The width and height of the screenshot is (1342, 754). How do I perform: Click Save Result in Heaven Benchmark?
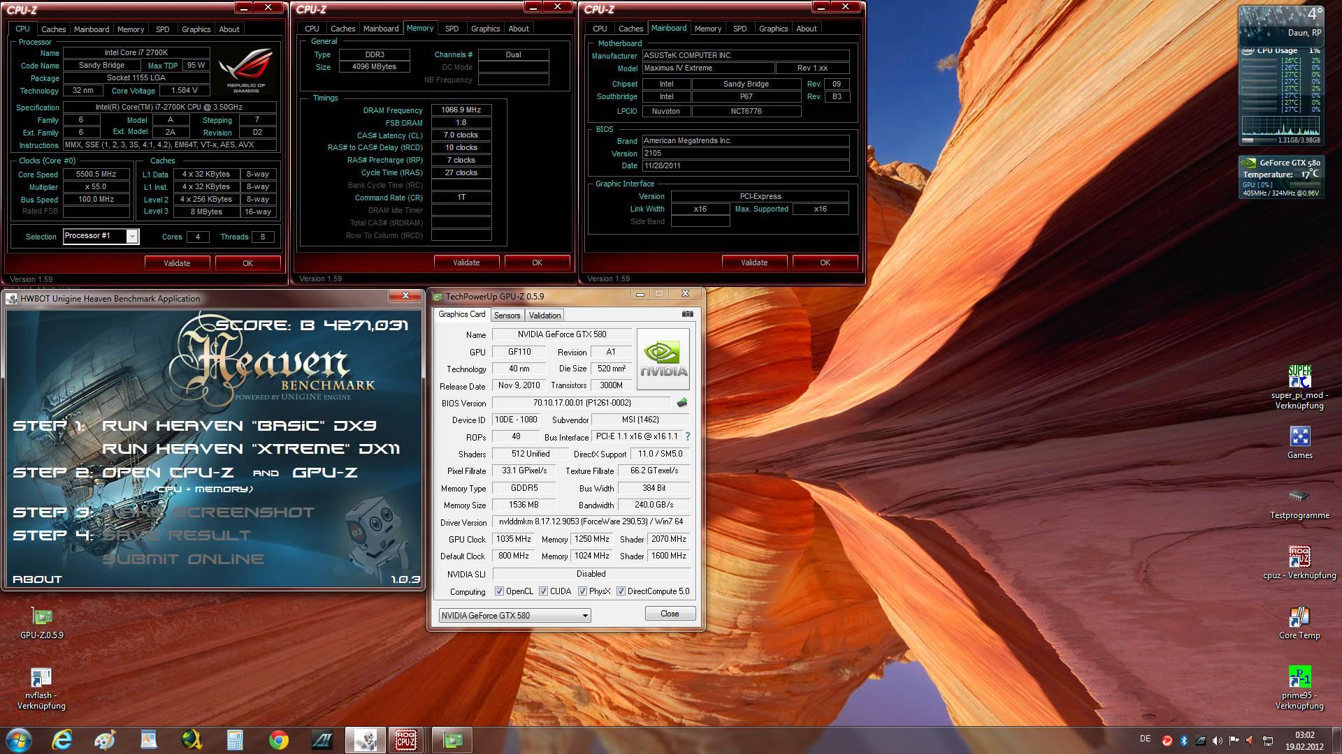pyautogui.click(x=176, y=535)
